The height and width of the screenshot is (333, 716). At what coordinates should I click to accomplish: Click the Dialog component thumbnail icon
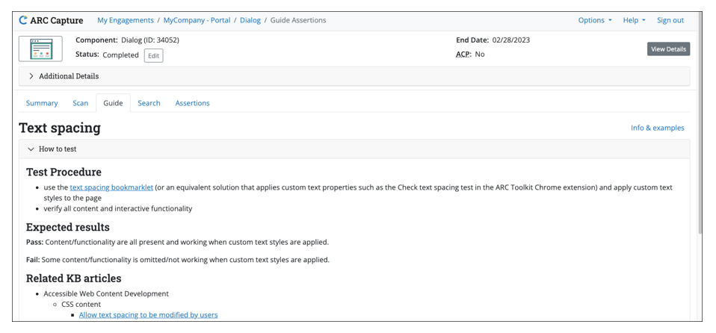40,49
